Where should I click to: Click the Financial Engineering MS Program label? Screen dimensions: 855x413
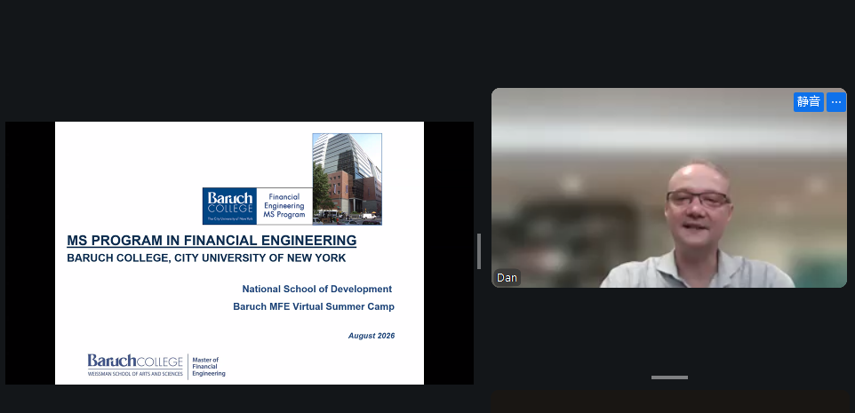[x=284, y=206]
